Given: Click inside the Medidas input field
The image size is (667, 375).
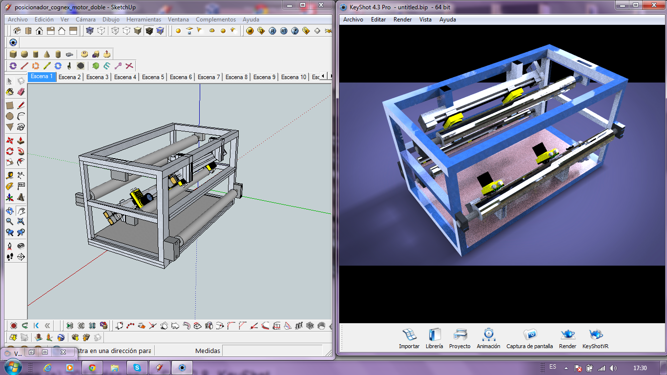Looking at the screenshot, I should click(273, 351).
